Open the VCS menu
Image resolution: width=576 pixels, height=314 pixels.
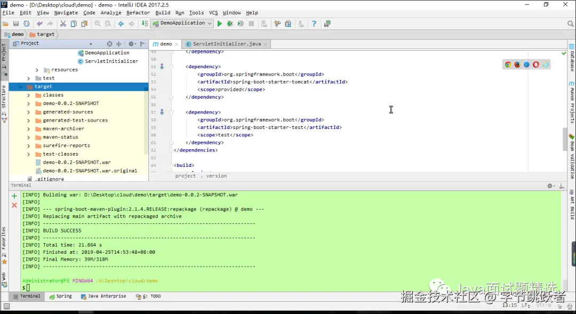(213, 13)
